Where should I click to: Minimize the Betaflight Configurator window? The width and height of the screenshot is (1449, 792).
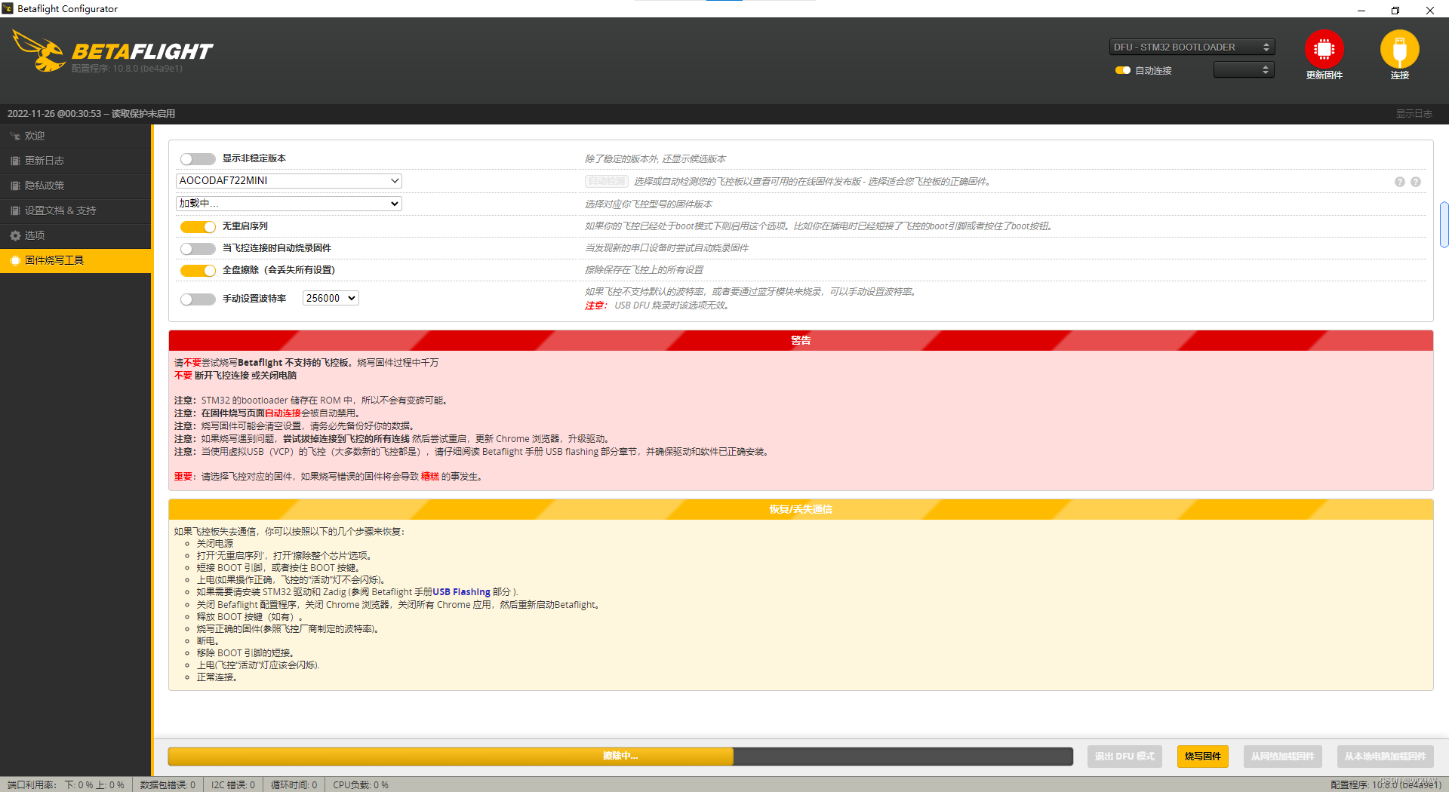(1361, 10)
